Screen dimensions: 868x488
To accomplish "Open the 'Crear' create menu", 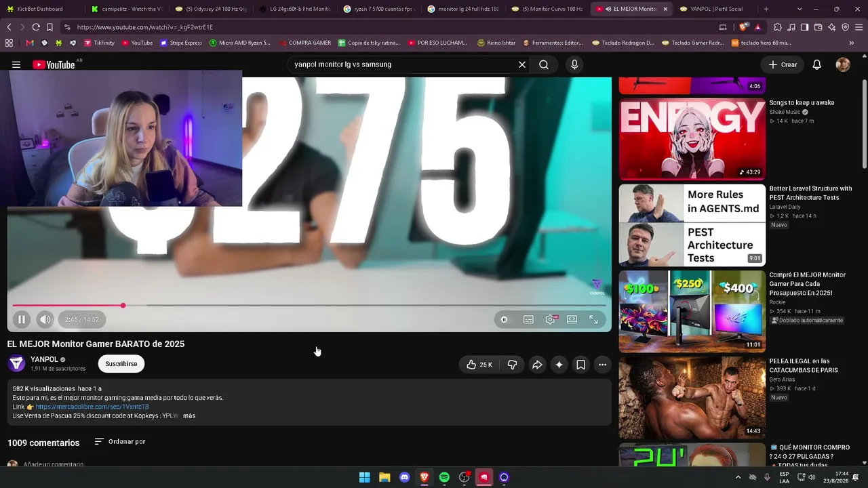I will tap(783, 64).
